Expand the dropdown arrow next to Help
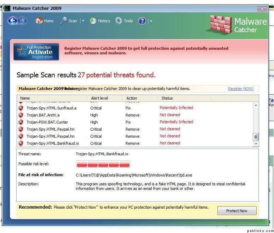Screen dimensions: 274x233 151,21
